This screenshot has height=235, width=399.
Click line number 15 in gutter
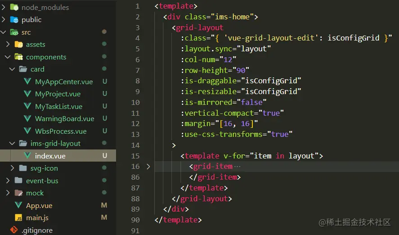(x=135, y=156)
